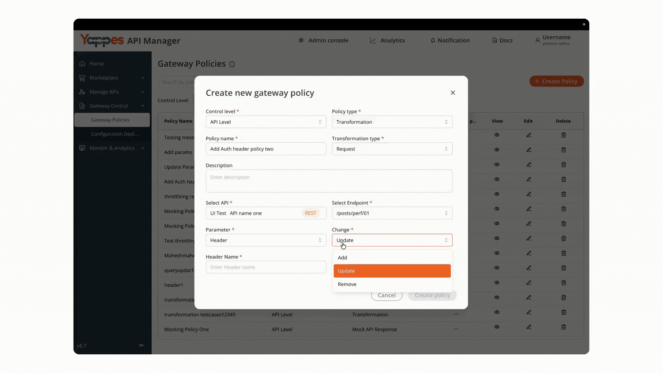Click the Description text area

point(329,181)
